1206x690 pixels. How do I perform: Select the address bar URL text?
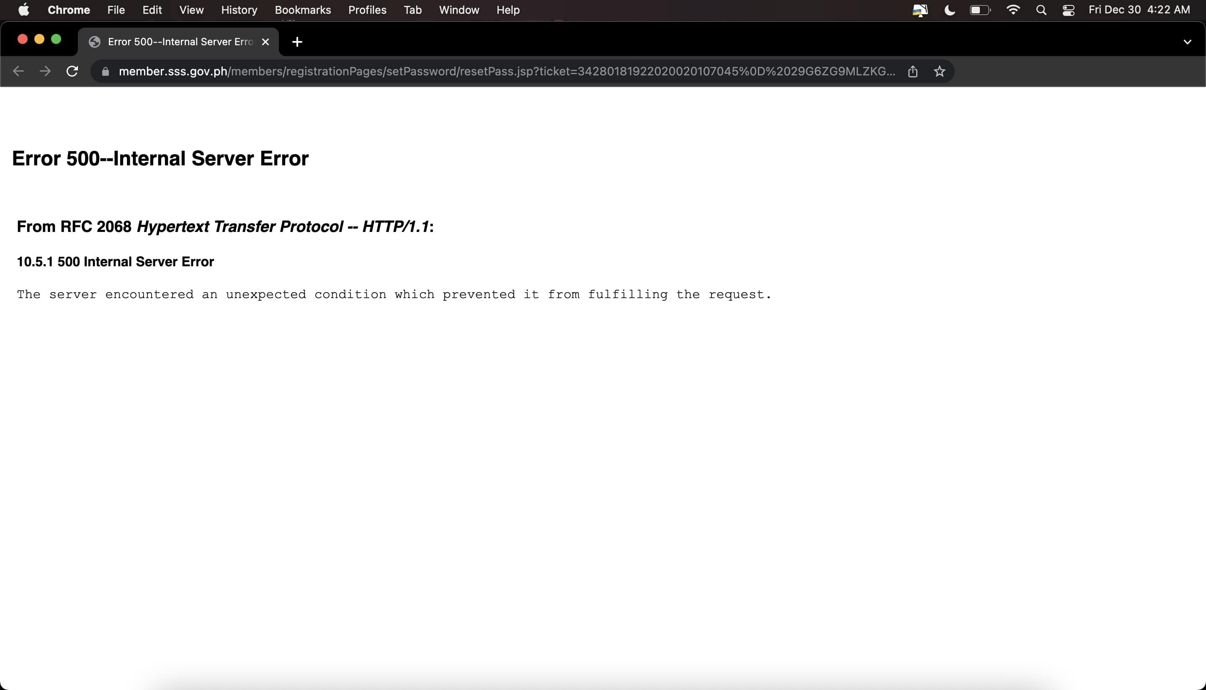pos(506,70)
